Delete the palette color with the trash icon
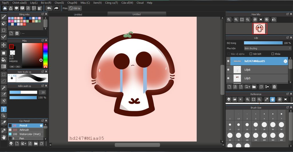 (x=17, y=33)
